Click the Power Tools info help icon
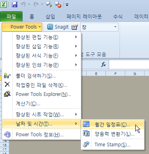 [x=7, y=134]
